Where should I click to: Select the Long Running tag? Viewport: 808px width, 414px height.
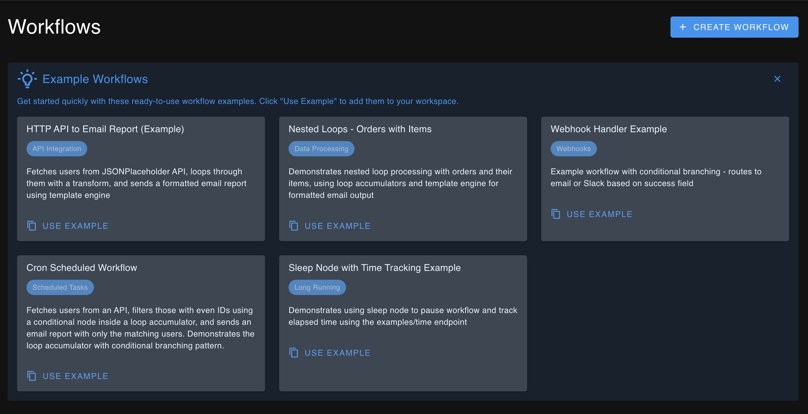(x=317, y=287)
